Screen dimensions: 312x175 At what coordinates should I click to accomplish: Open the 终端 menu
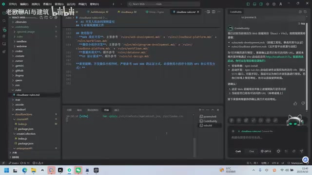[x=82, y=4]
